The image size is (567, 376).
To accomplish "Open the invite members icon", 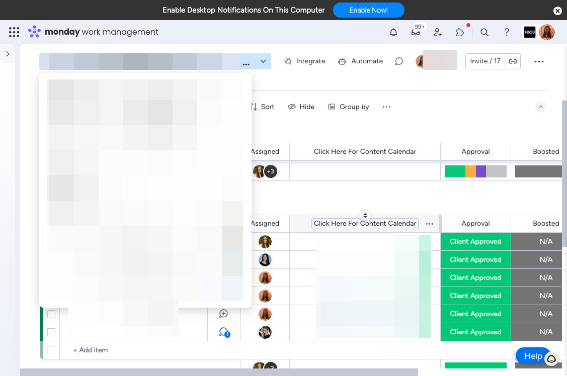I will click(x=438, y=32).
